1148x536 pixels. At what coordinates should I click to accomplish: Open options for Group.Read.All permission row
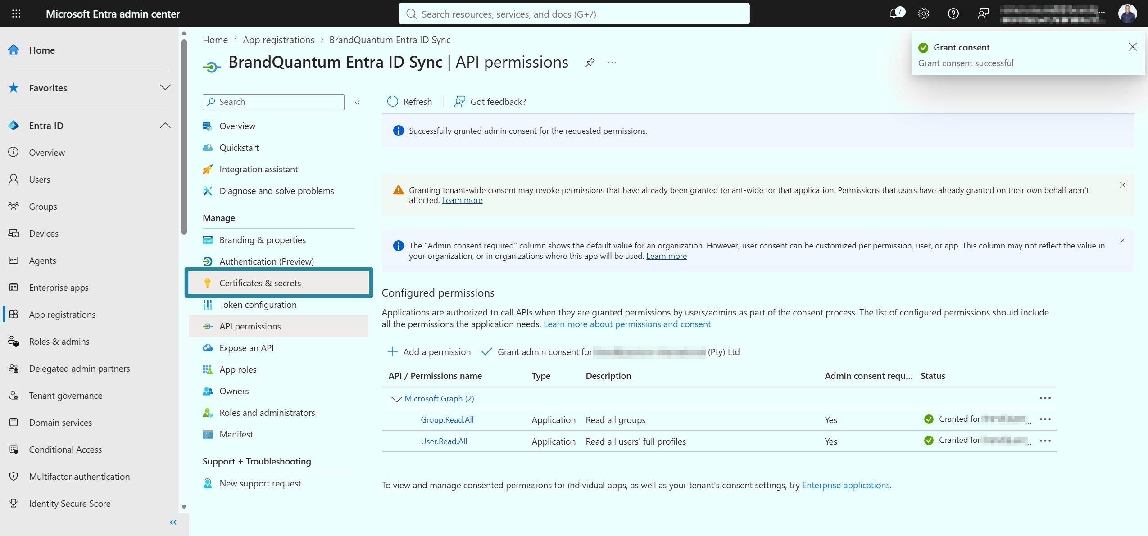coord(1045,419)
